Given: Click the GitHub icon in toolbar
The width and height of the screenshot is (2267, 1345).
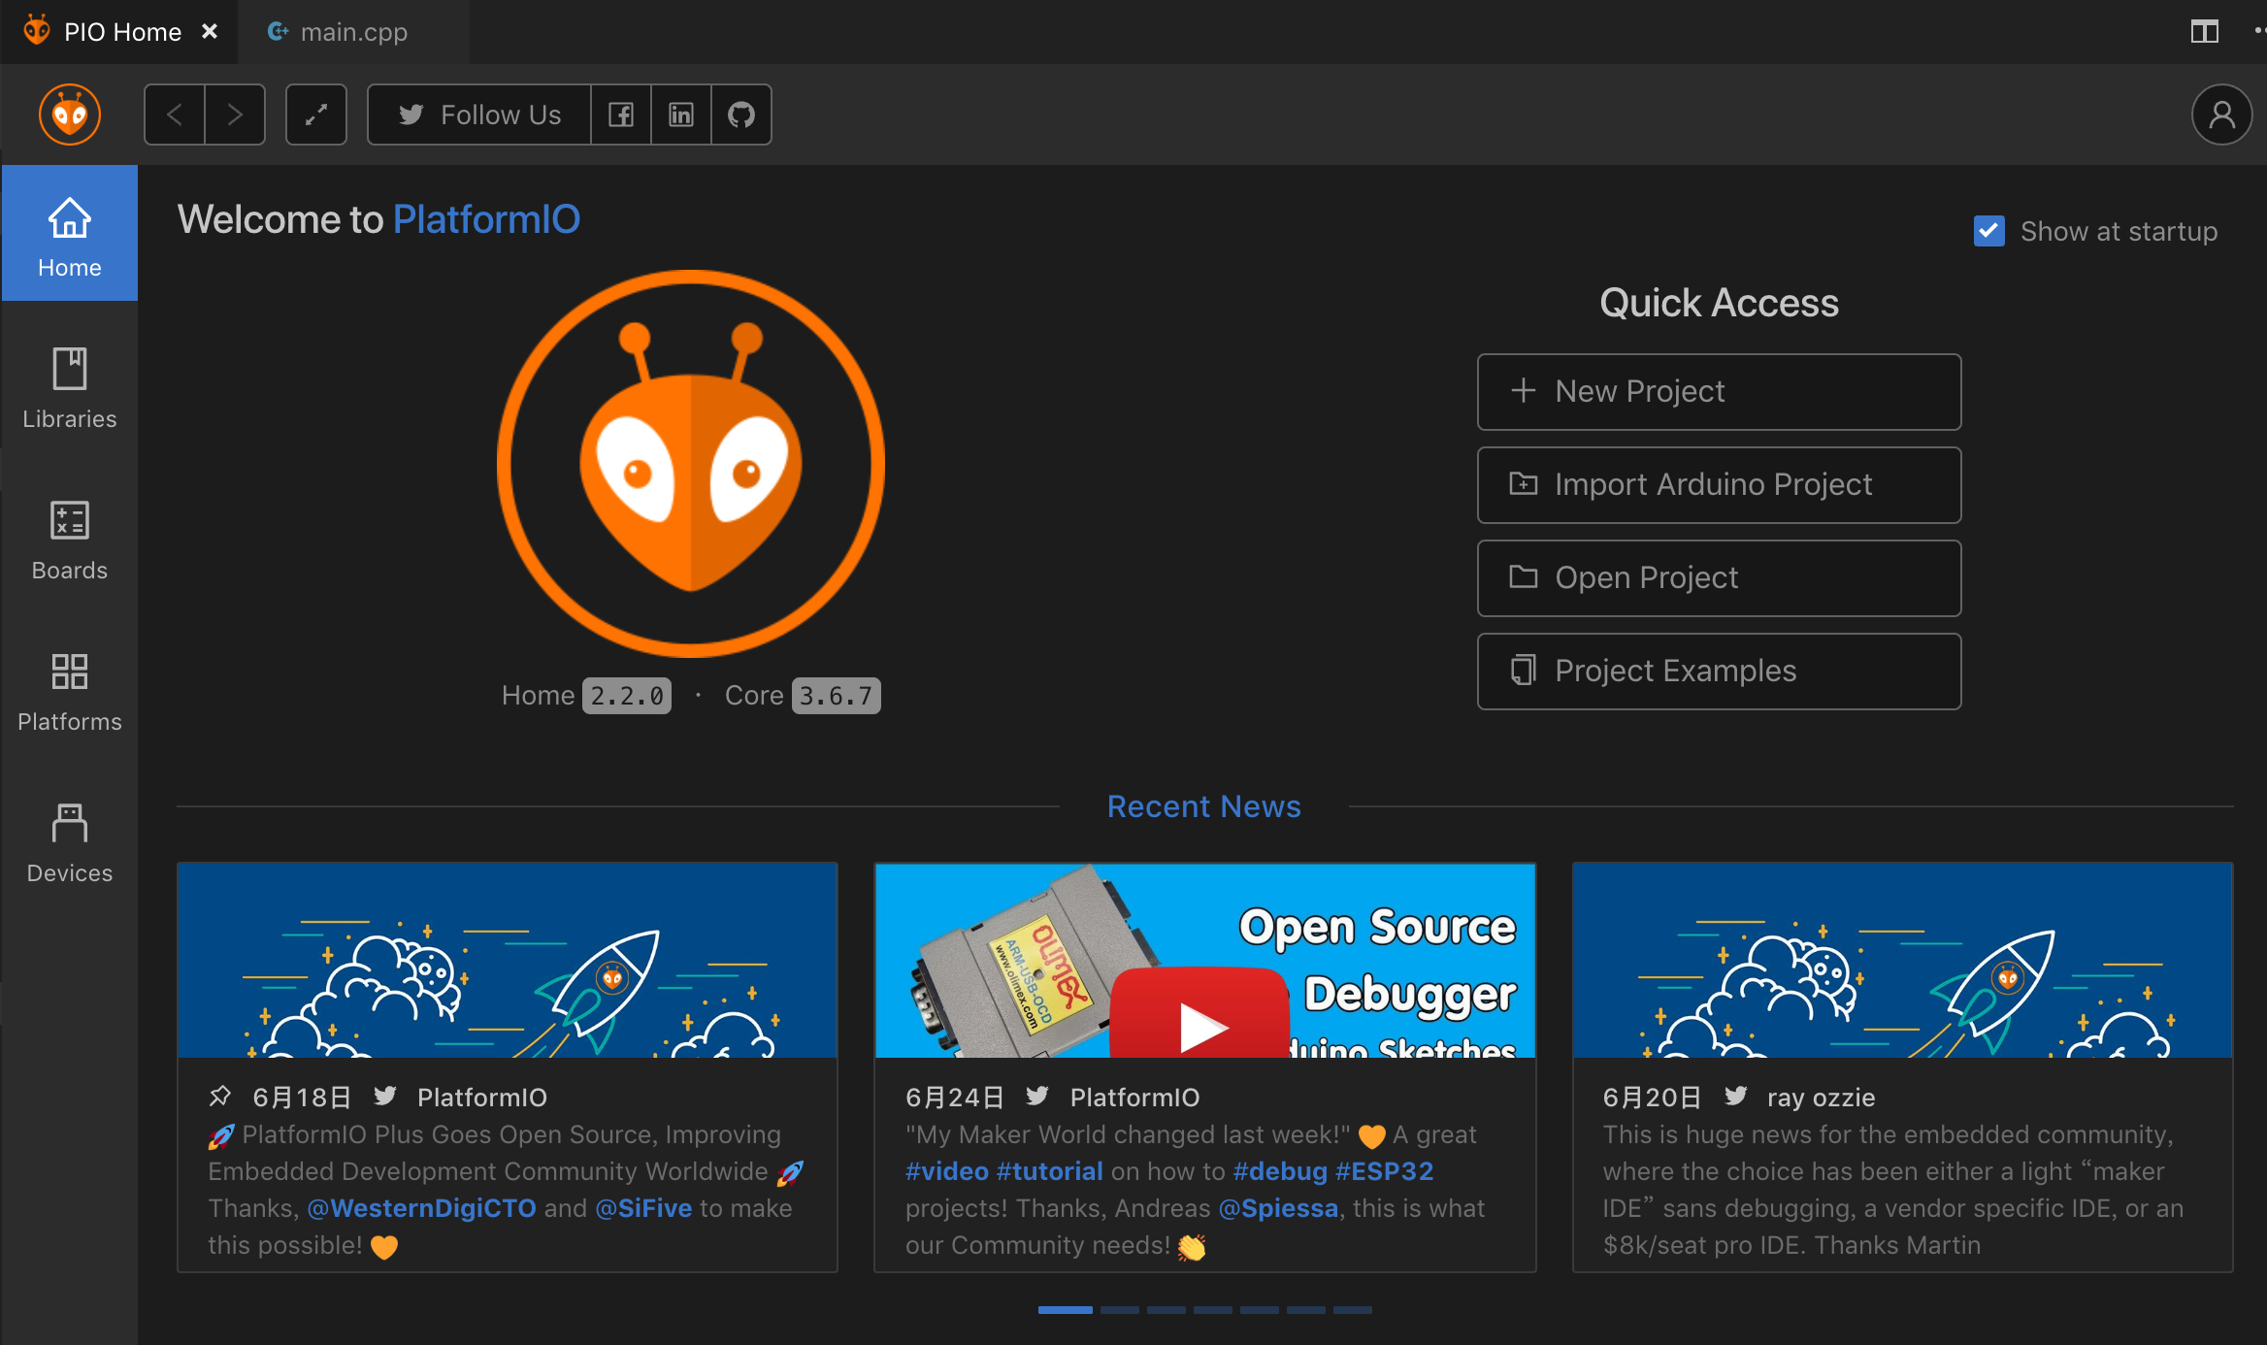Looking at the screenshot, I should 741,115.
